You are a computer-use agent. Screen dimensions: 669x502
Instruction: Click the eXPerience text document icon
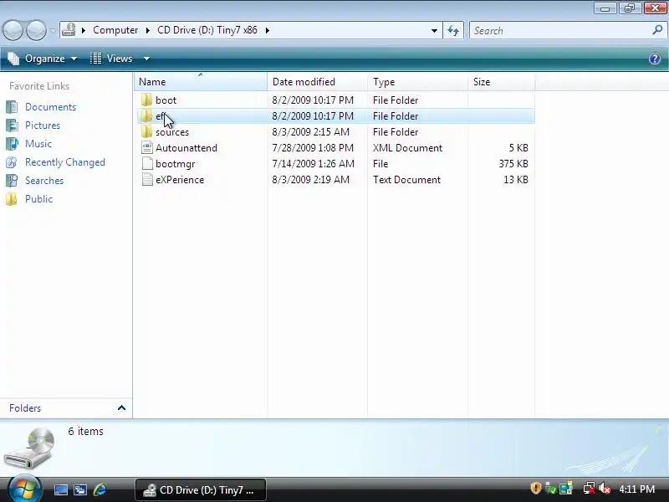point(147,180)
